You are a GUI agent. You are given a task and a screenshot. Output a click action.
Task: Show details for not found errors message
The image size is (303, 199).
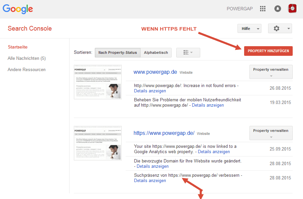click(x=150, y=91)
